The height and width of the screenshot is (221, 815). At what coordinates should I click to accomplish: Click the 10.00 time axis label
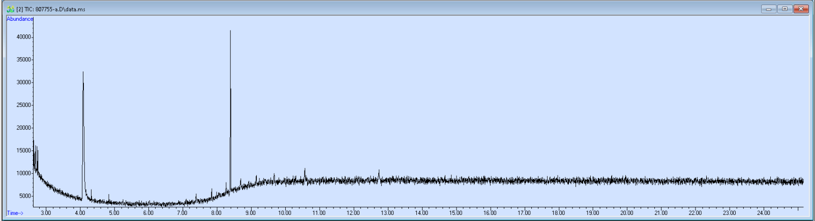tap(285, 213)
